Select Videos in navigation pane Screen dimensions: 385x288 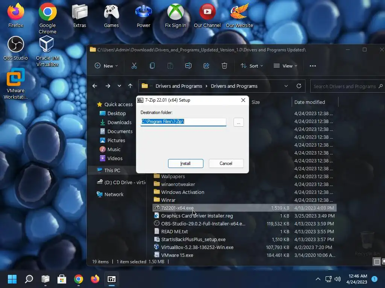point(111,159)
